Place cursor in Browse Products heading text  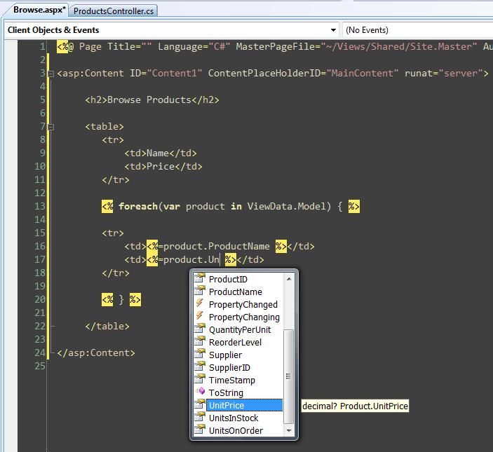[149, 100]
